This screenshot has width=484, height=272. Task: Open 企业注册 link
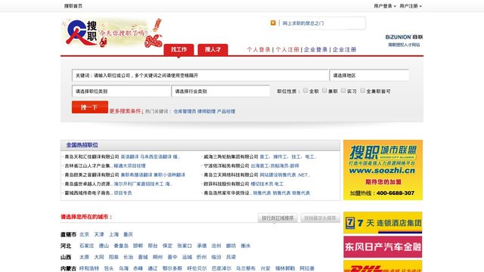[x=345, y=50]
